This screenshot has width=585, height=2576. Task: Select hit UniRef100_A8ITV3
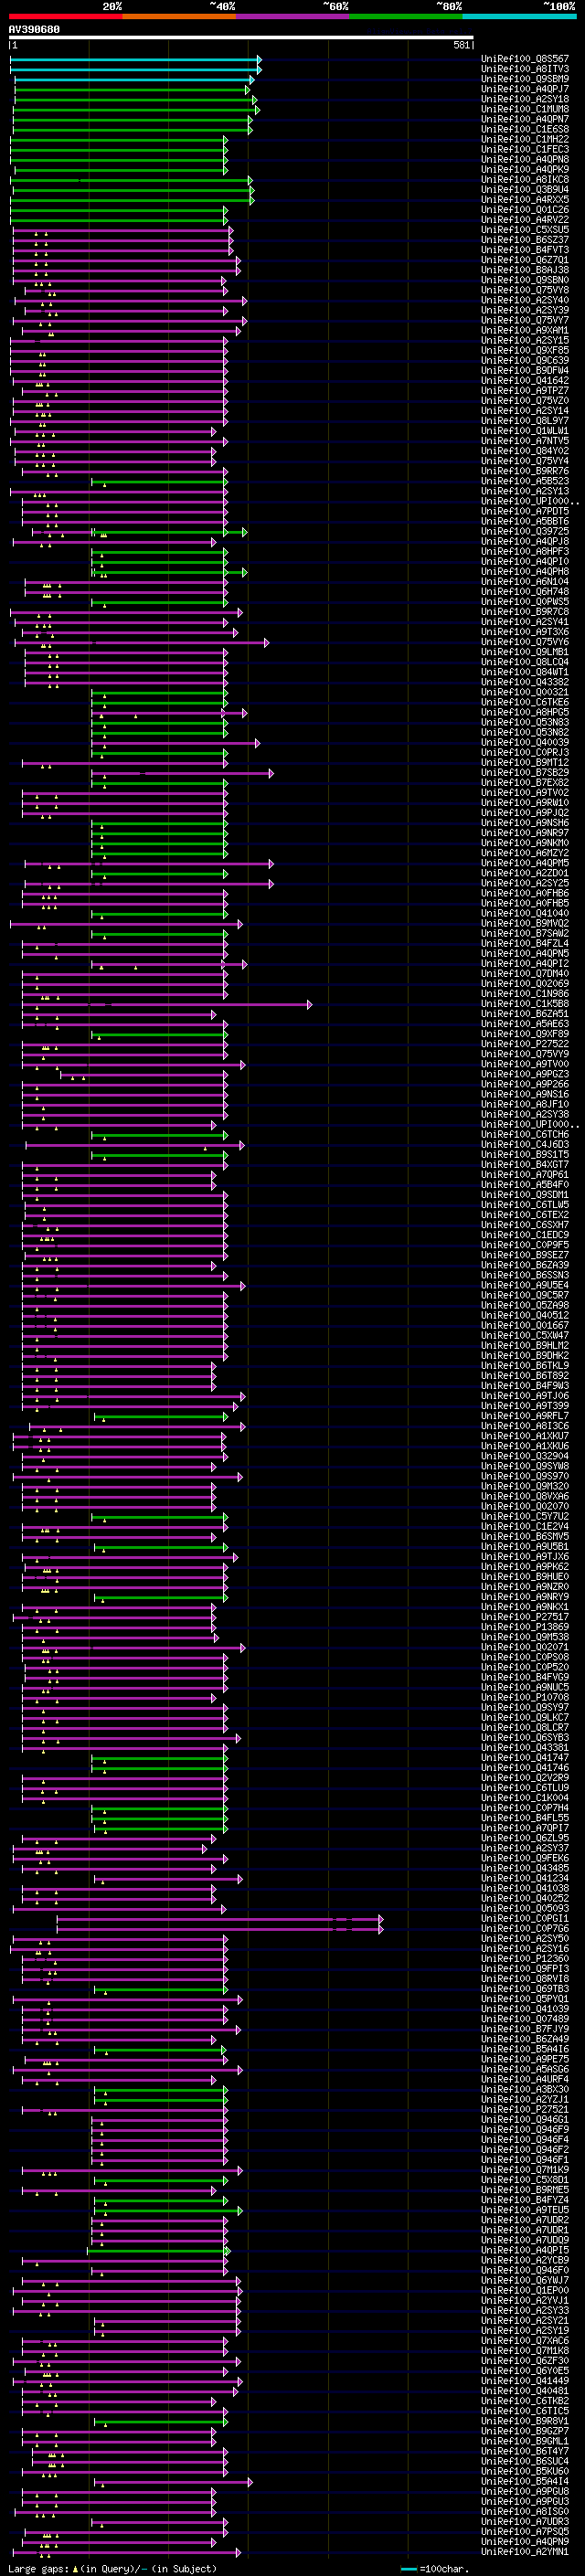[525, 69]
